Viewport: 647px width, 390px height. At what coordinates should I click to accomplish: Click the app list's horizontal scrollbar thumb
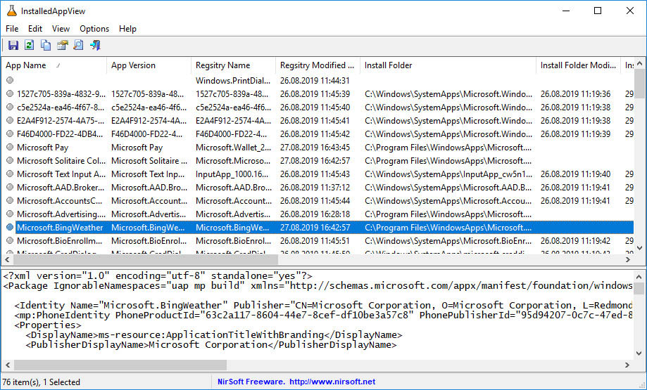(146, 259)
